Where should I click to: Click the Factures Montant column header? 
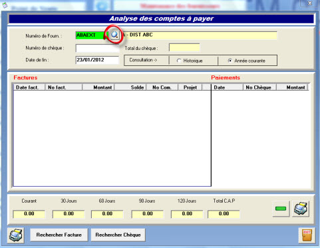point(98,87)
